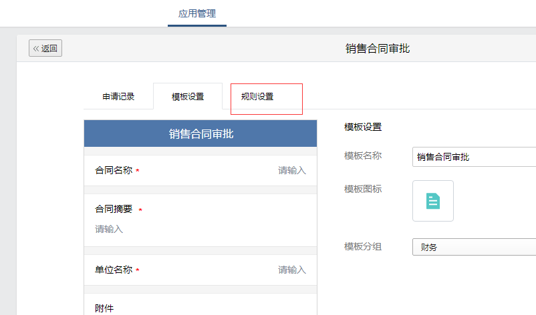Click the 模板图标 label
Image resolution: width=536 pixels, height=315 pixels.
363,189
